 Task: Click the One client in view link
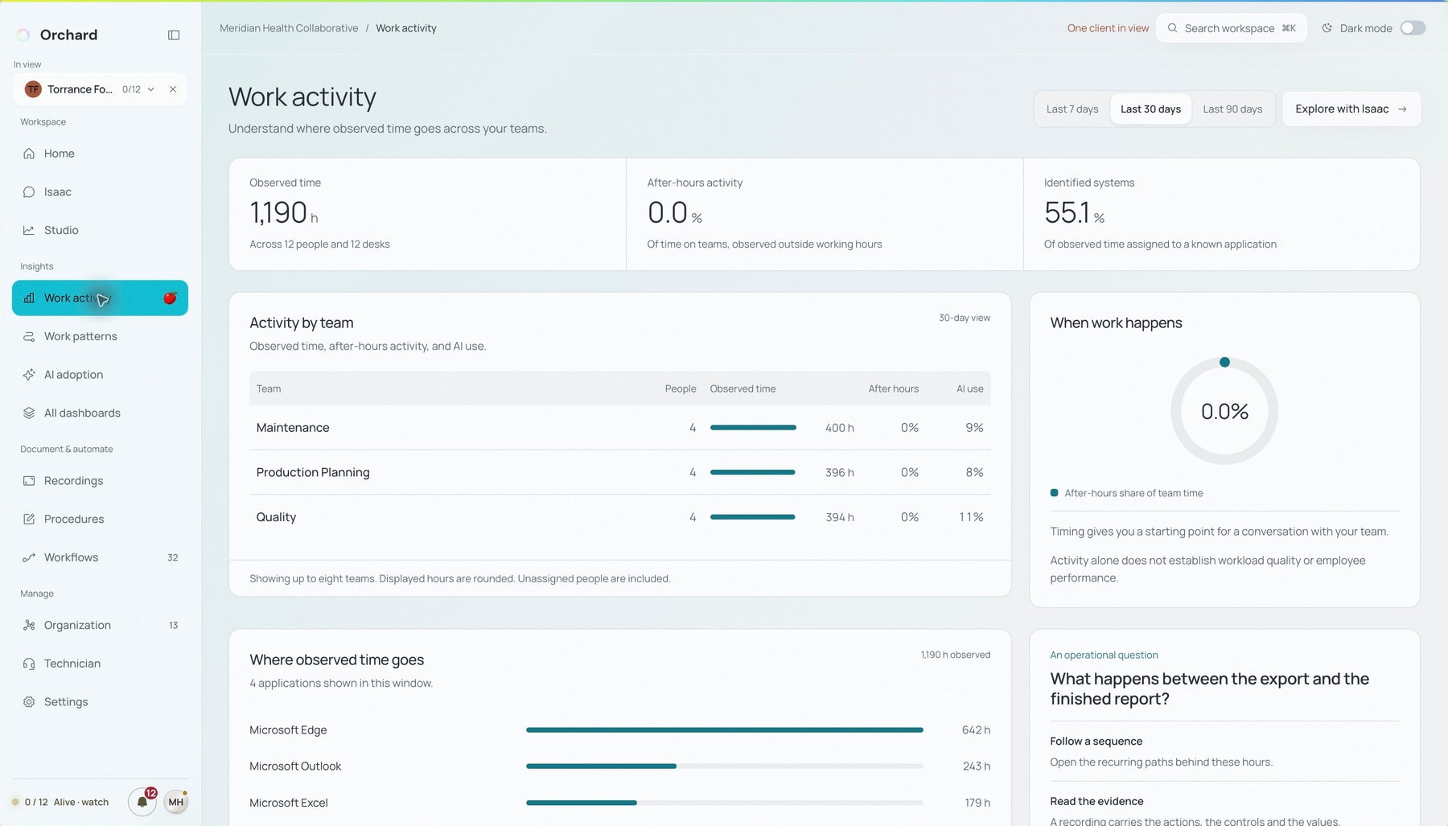1108,28
